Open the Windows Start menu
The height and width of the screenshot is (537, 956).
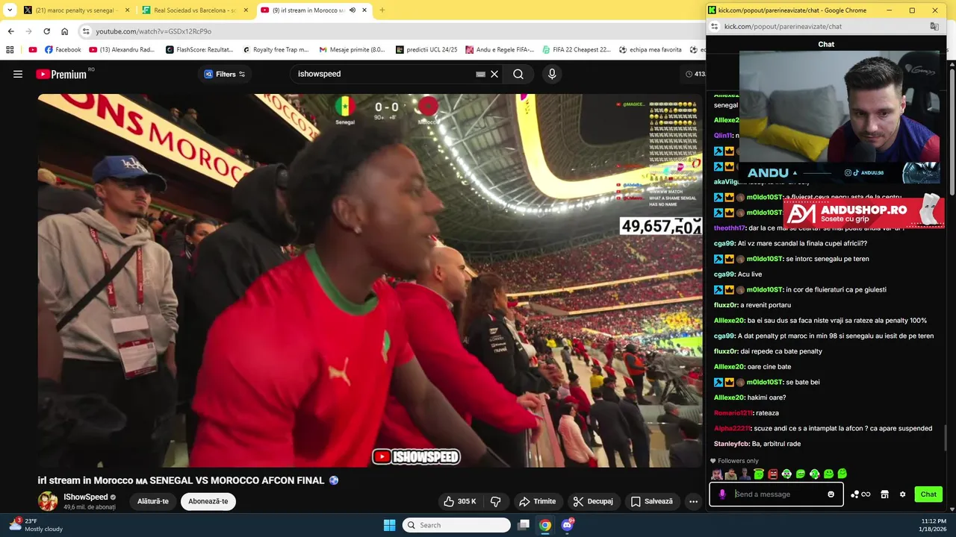click(389, 525)
